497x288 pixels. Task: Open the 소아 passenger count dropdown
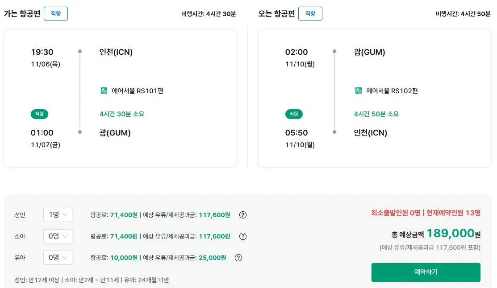58,236
